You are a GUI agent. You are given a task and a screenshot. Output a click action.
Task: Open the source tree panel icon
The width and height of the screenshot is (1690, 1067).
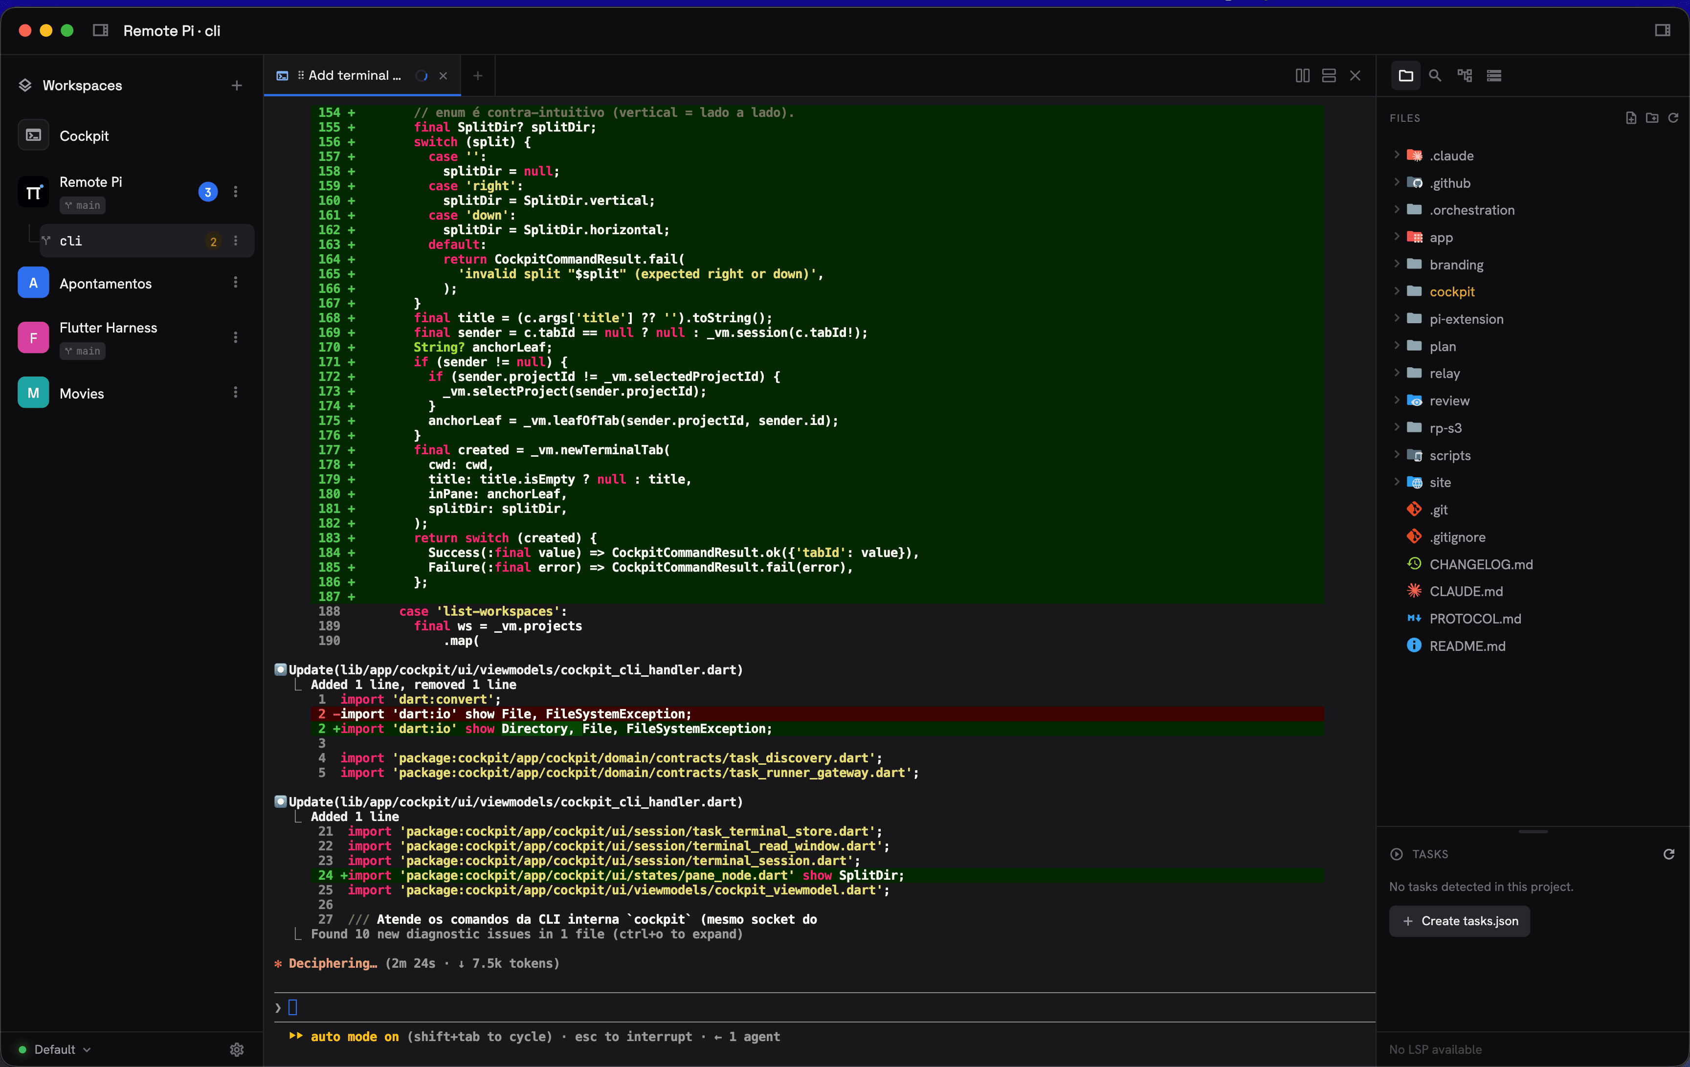1465,75
